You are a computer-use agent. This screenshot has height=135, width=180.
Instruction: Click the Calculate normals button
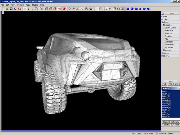pyautogui.click(x=169, y=42)
